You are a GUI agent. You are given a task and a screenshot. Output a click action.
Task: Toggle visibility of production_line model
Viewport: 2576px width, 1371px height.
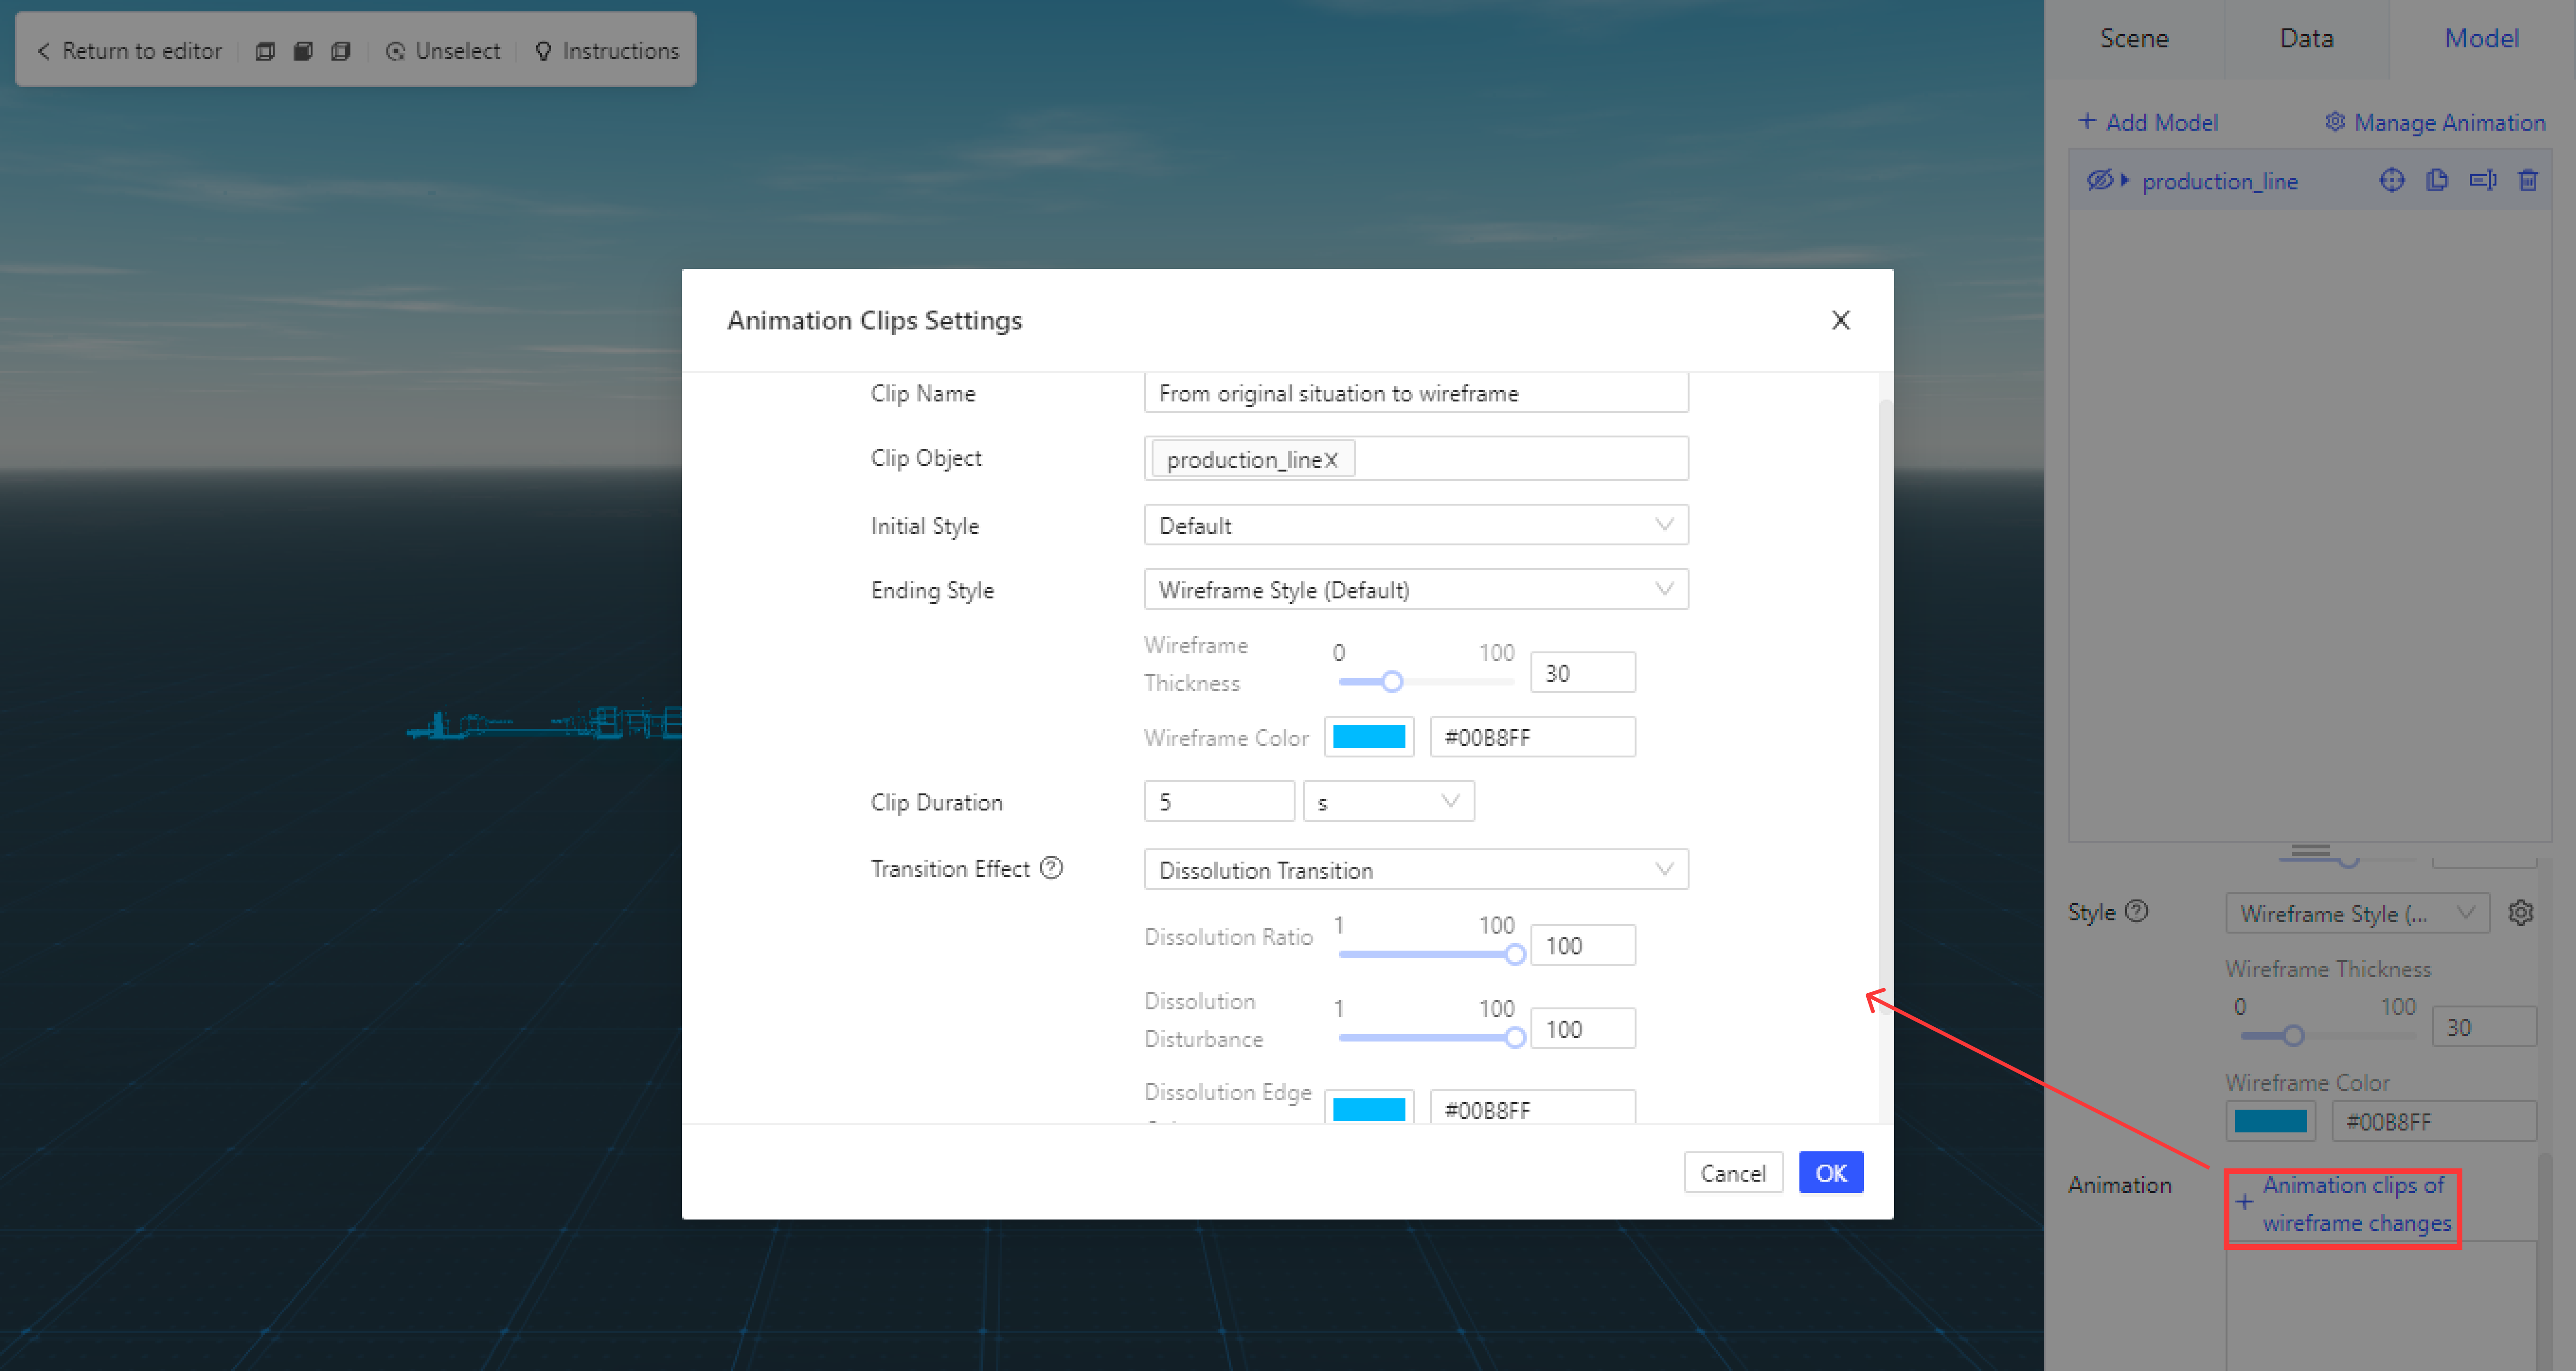pyautogui.click(x=2099, y=180)
